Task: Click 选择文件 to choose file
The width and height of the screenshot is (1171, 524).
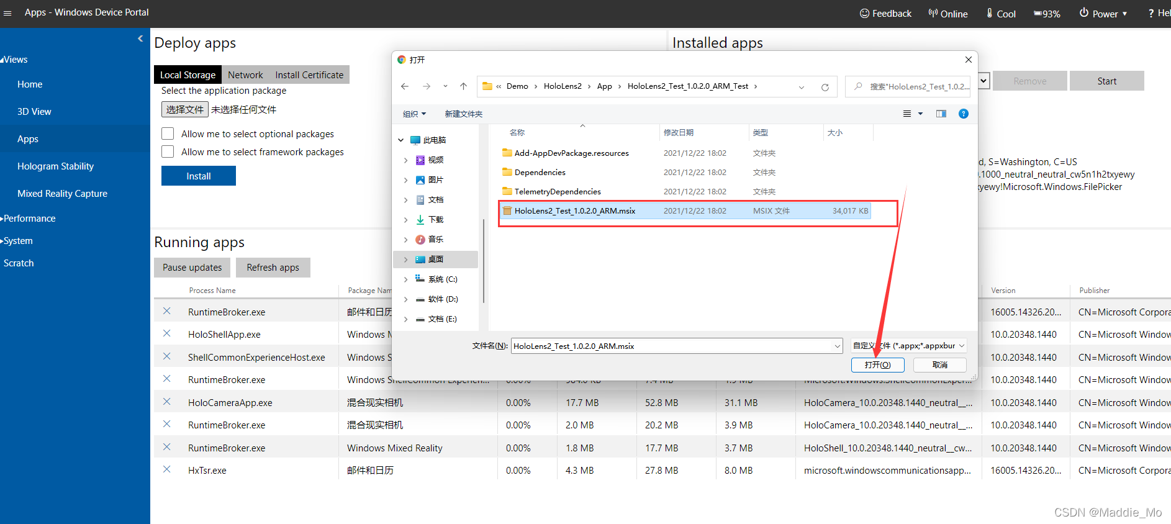Action: (x=185, y=109)
